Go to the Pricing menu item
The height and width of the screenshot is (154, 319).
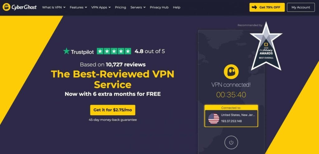[121, 7]
